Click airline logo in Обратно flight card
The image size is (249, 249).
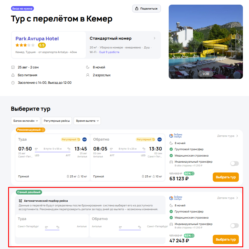159,139
